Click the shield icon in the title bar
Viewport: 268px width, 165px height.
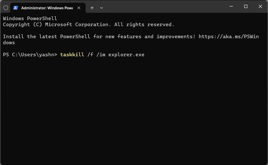coord(6,8)
